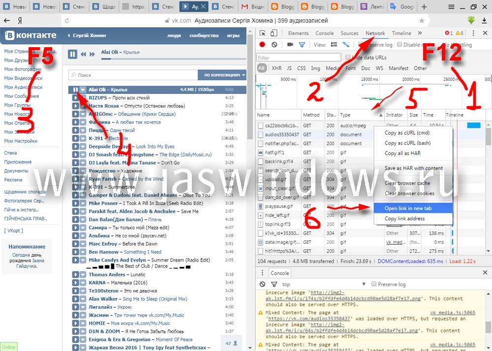This screenshot has width=492, height=351.
Task: Switch to the Elements tab
Action: pos(299,33)
